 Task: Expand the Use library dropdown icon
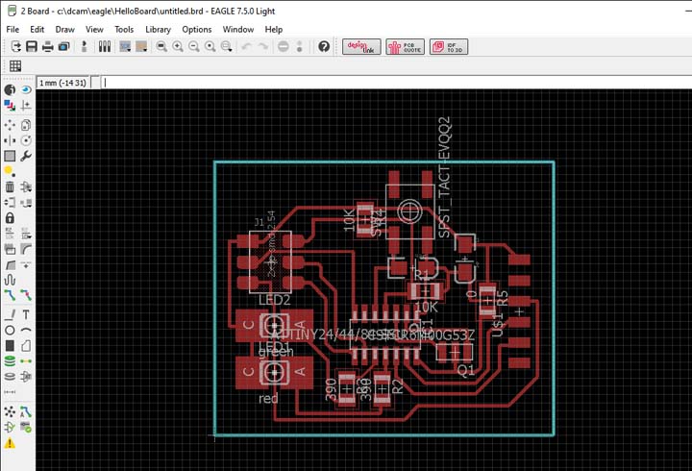pos(125,46)
